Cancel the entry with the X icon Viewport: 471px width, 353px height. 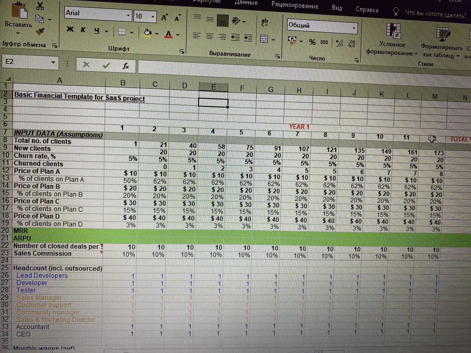[x=86, y=64]
